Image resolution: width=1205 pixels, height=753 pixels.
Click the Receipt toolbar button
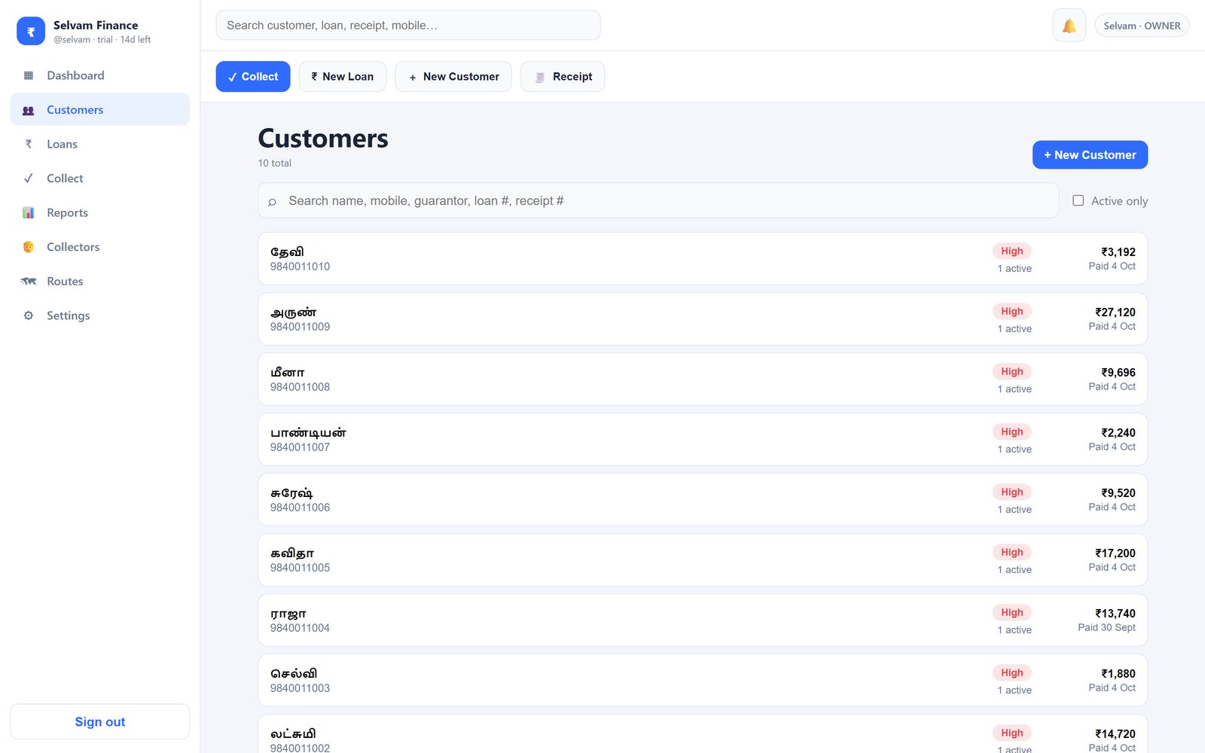[563, 77]
